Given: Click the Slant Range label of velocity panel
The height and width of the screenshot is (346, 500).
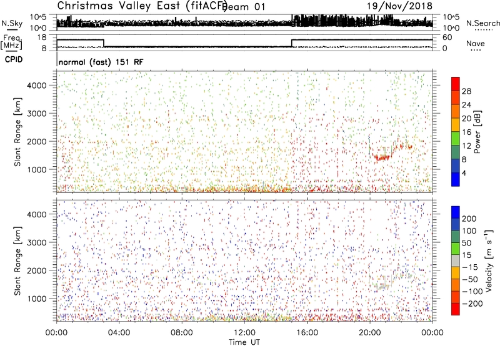Looking at the screenshot, I should (x=17, y=261).
